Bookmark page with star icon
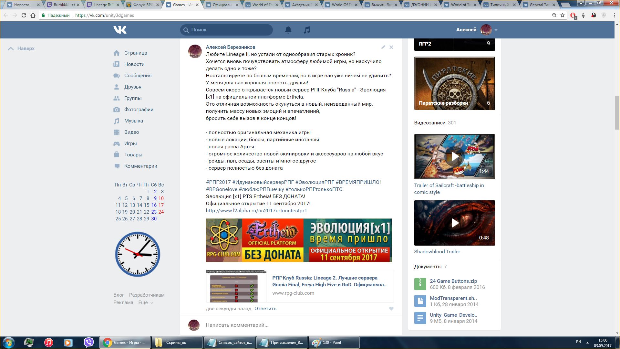 click(563, 15)
